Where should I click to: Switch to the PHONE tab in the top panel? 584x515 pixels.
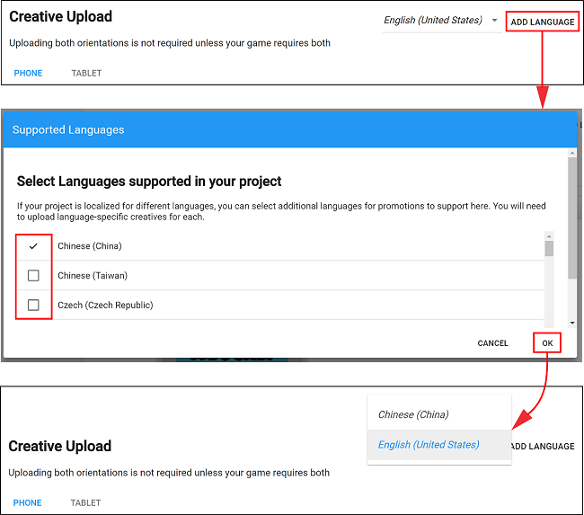pos(28,73)
